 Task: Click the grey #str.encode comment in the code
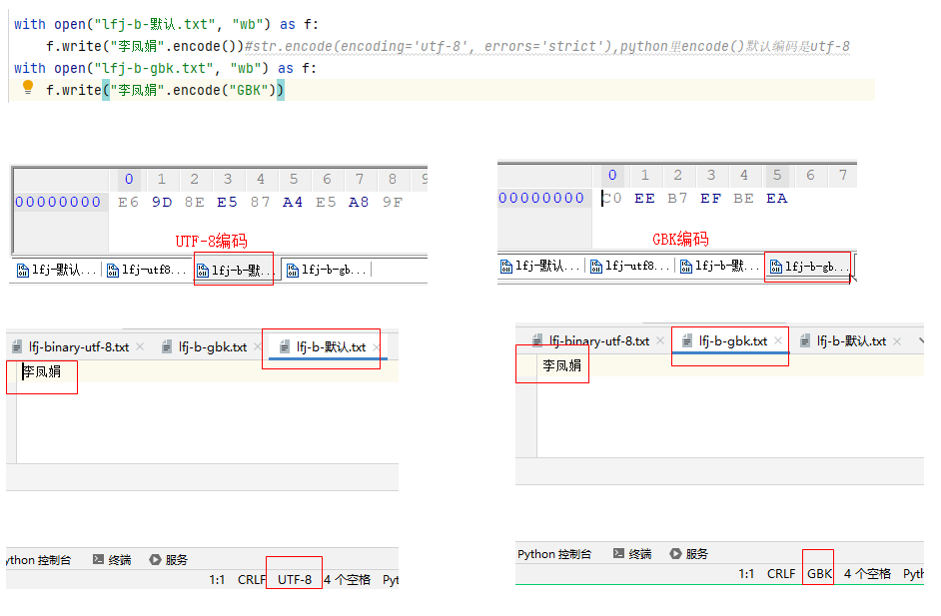[x=546, y=46]
